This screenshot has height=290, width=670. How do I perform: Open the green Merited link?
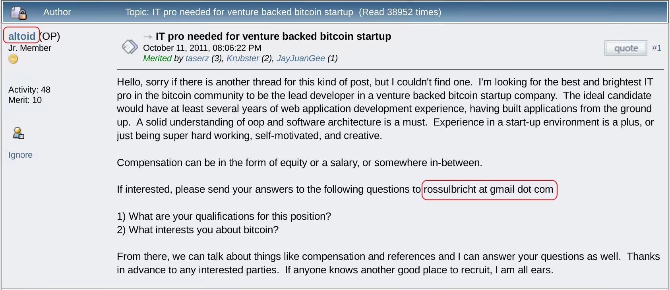(x=157, y=58)
